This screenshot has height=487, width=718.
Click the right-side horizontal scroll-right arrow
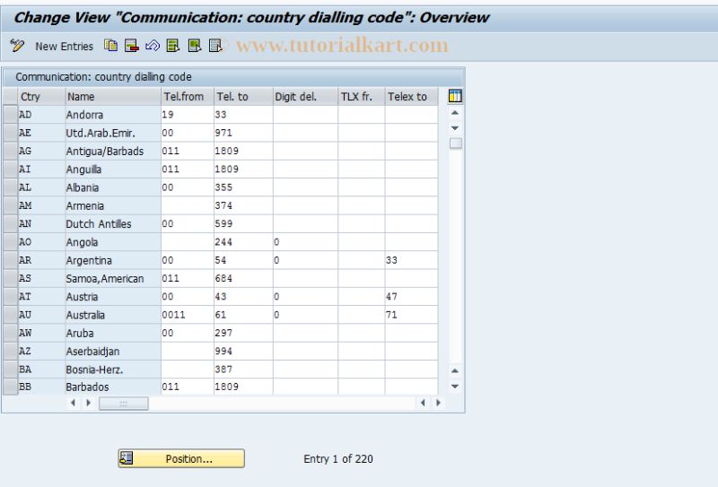438,403
